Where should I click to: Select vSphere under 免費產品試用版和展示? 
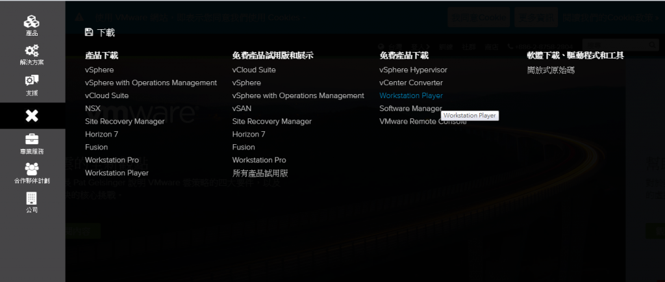tap(246, 83)
